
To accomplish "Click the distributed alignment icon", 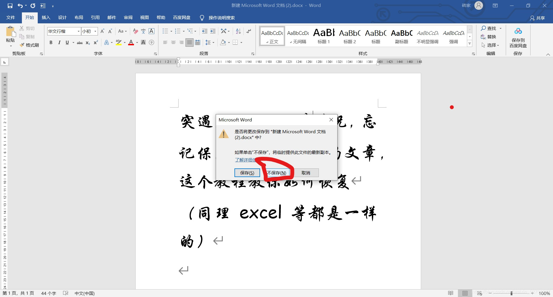I will point(198,43).
